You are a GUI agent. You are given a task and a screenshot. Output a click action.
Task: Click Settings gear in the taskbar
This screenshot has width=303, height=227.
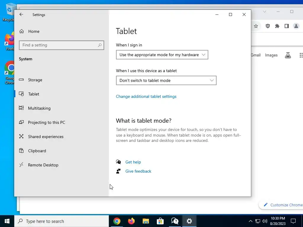pyautogui.click(x=189, y=221)
